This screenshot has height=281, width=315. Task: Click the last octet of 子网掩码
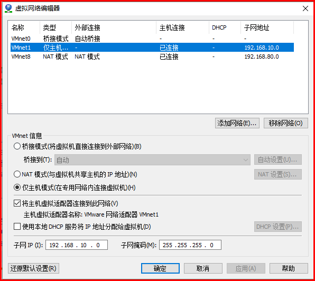click(211, 245)
